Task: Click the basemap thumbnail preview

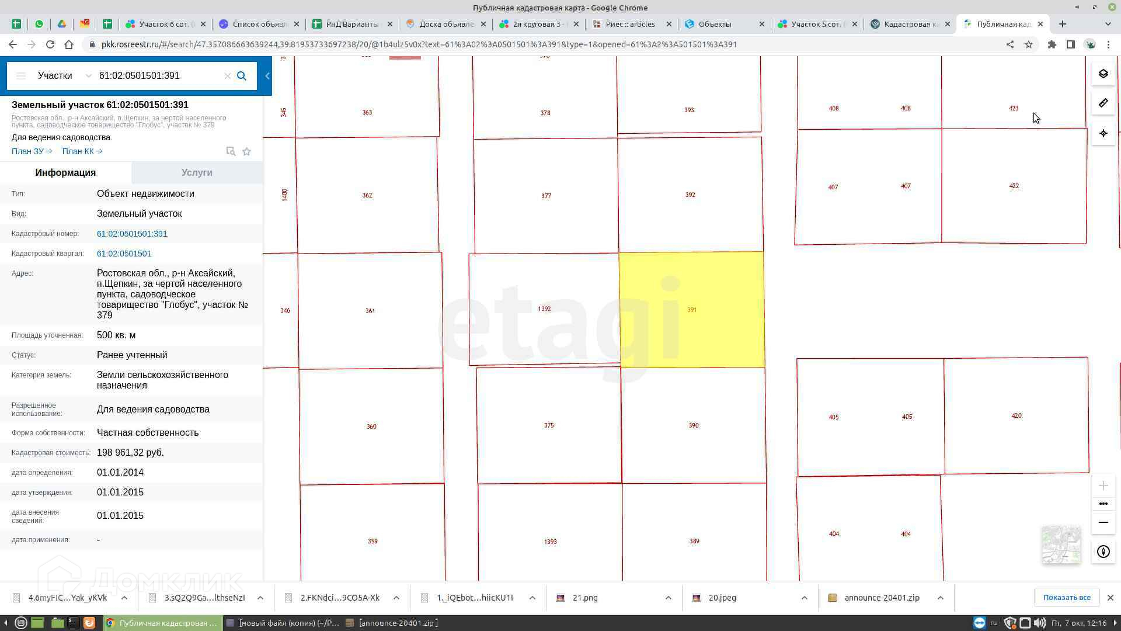Action: tap(1061, 545)
